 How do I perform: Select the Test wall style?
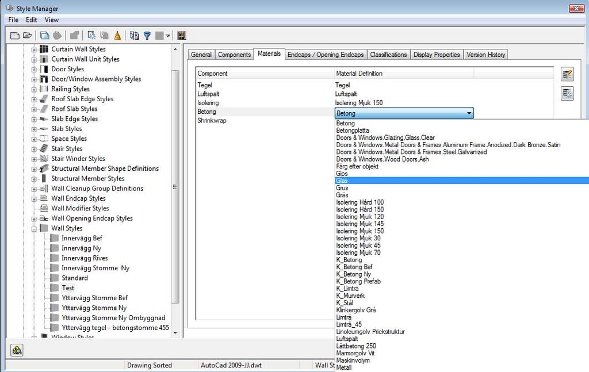pos(68,288)
